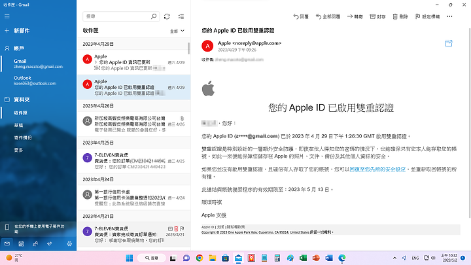Forward the message (轉寄)

355,16
